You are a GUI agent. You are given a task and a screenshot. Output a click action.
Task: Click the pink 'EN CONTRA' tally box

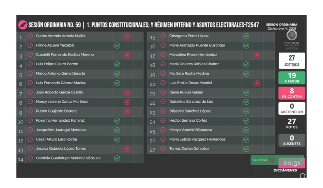(x=292, y=93)
